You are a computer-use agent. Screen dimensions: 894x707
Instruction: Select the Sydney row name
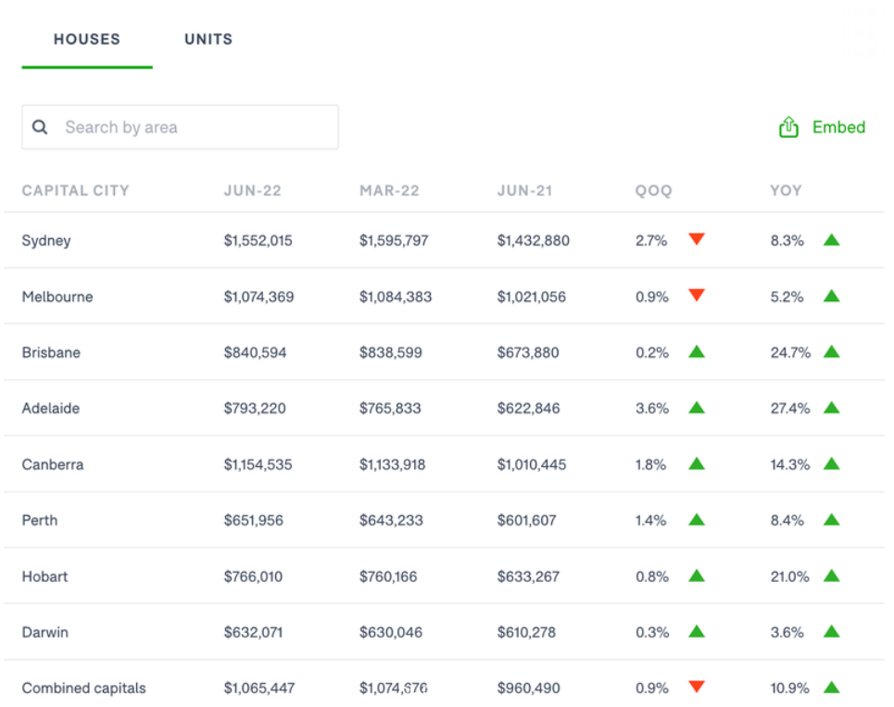coord(46,241)
